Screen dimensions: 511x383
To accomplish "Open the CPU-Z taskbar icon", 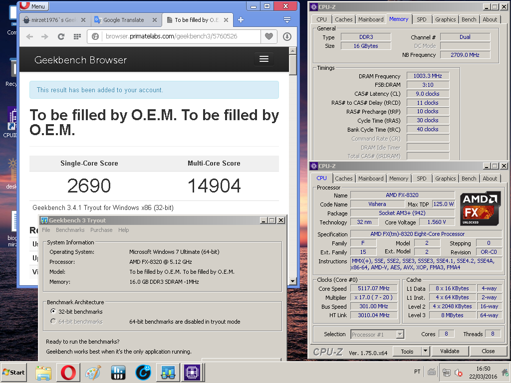I will tap(192, 373).
